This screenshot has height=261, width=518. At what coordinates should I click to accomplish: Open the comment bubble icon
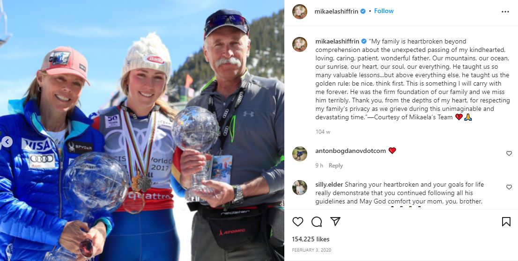click(317, 222)
